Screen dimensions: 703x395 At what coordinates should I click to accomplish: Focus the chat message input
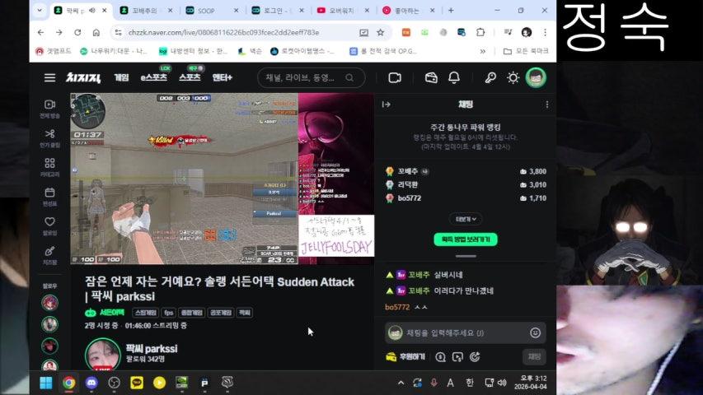click(466, 332)
